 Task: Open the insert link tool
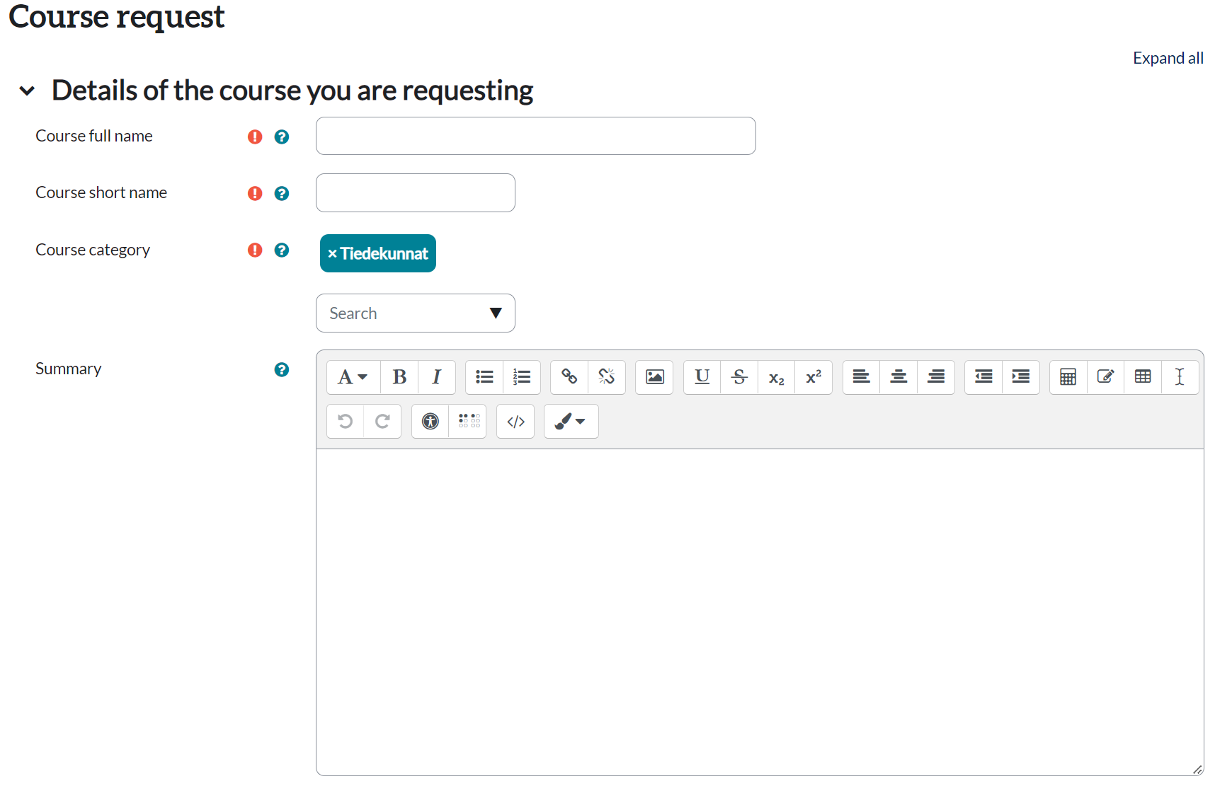(x=569, y=377)
